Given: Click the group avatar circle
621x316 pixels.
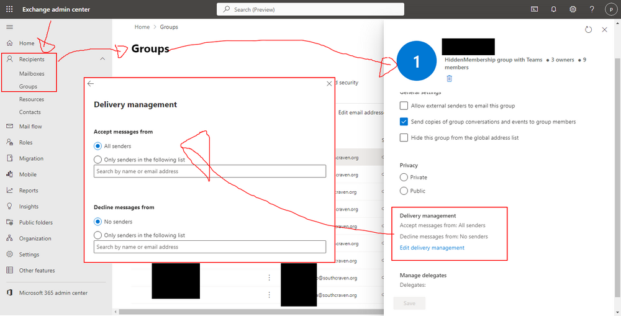Looking at the screenshot, I should click(417, 61).
